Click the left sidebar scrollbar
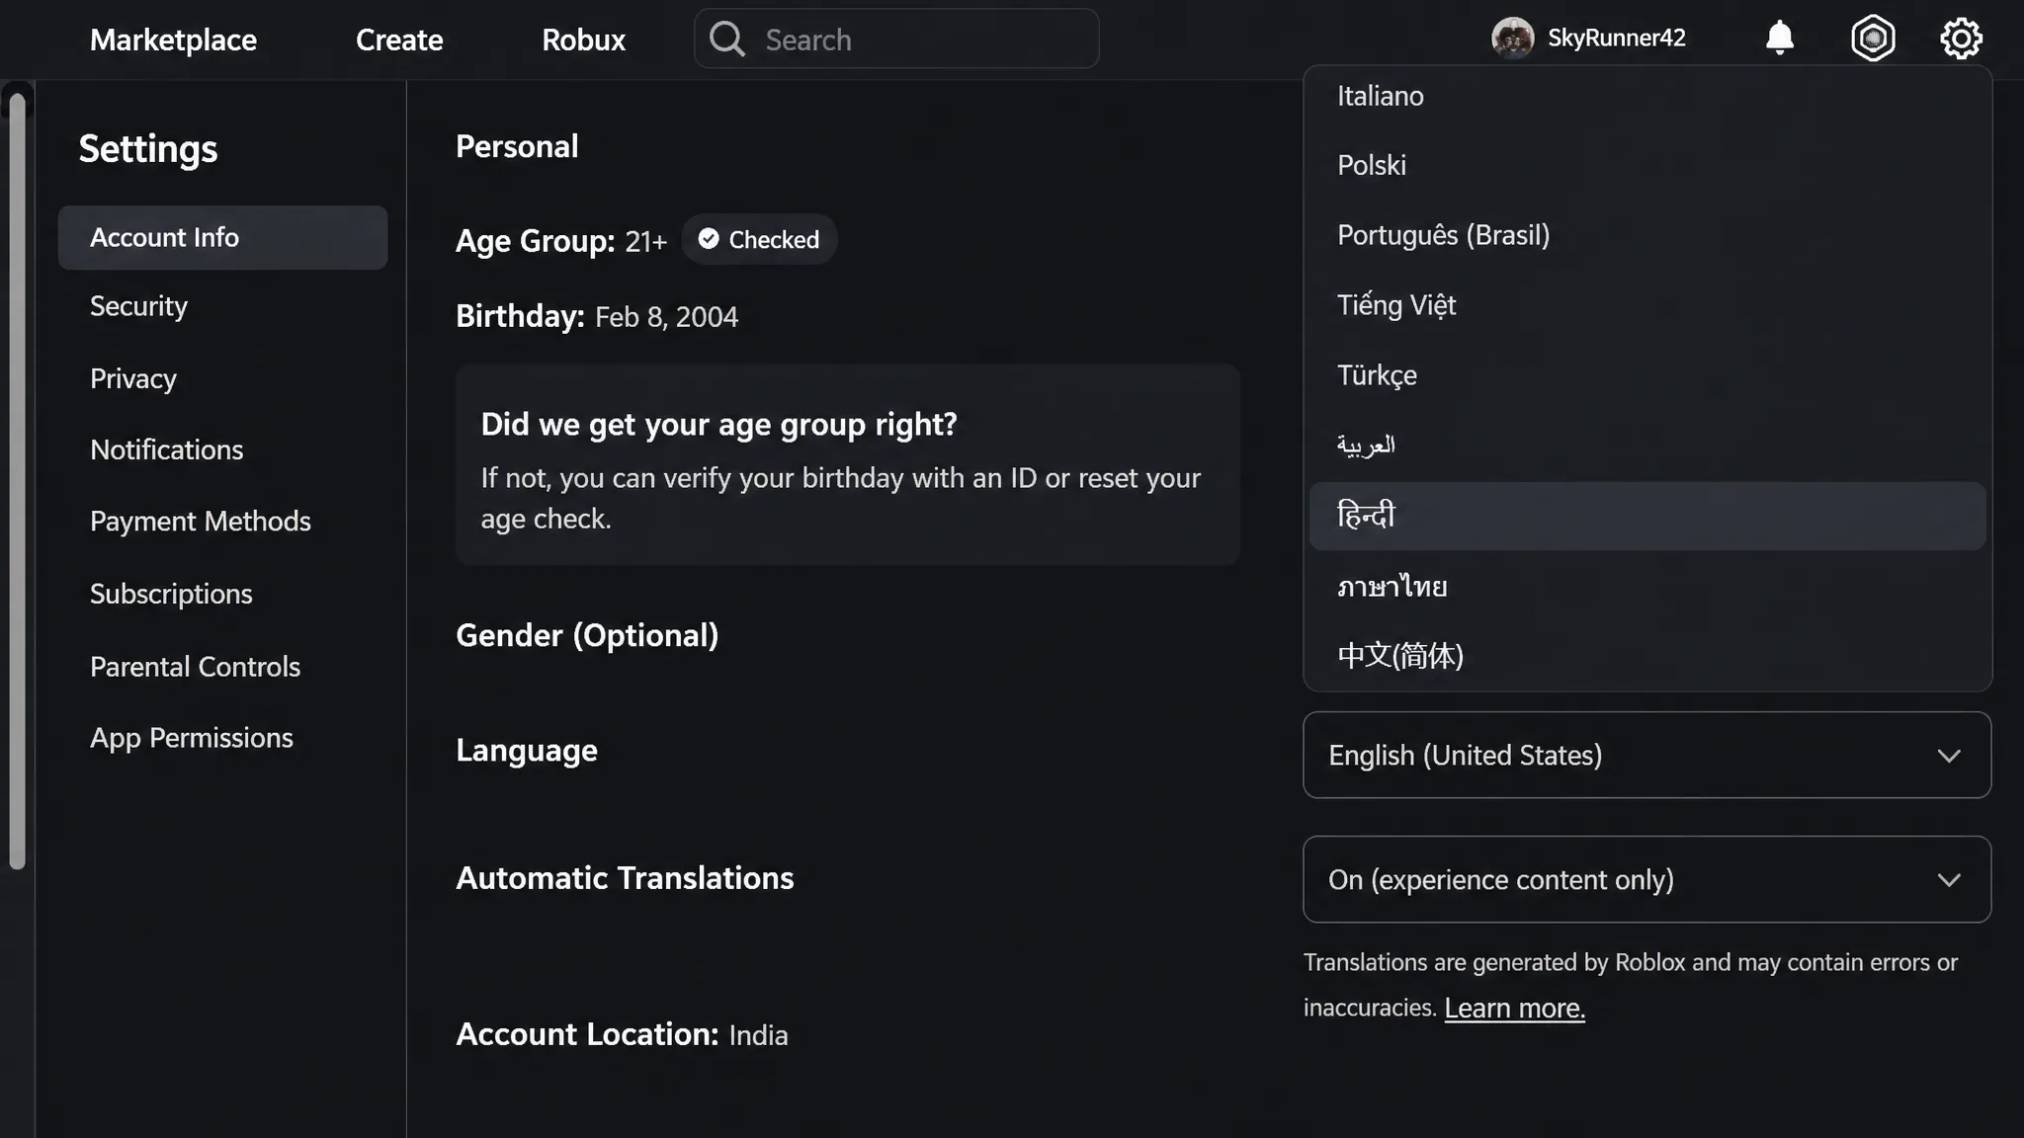Image resolution: width=2024 pixels, height=1138 pixels. click(x=17, y=481)
